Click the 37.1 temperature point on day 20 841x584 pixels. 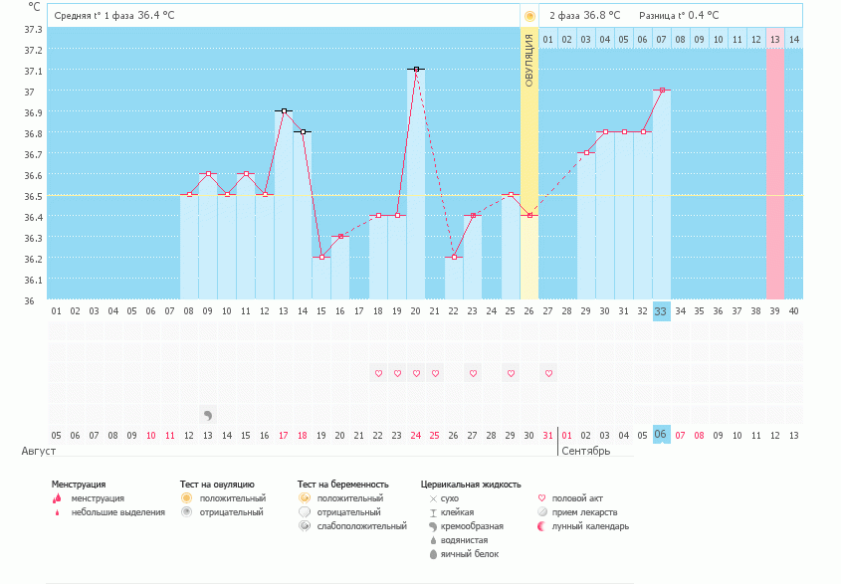pyautogui.click(x=416, y=70)
